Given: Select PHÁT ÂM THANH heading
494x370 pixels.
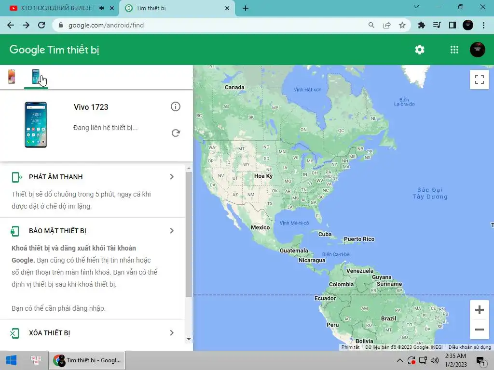Looking at the screenshot, I should pos(56,177).
